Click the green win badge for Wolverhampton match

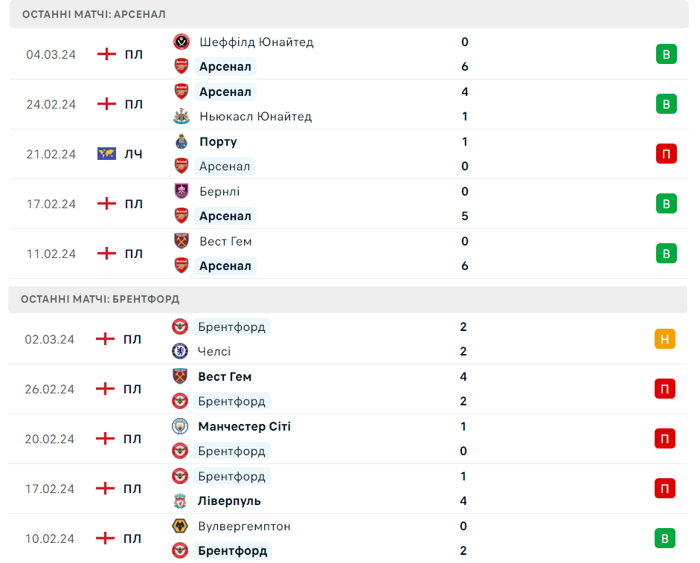click(x=664, y=538)
